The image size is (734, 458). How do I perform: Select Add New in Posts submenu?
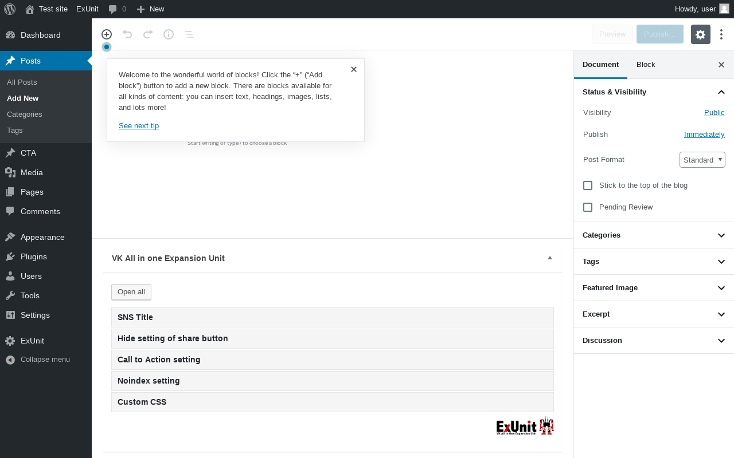(x=23, y=98)
